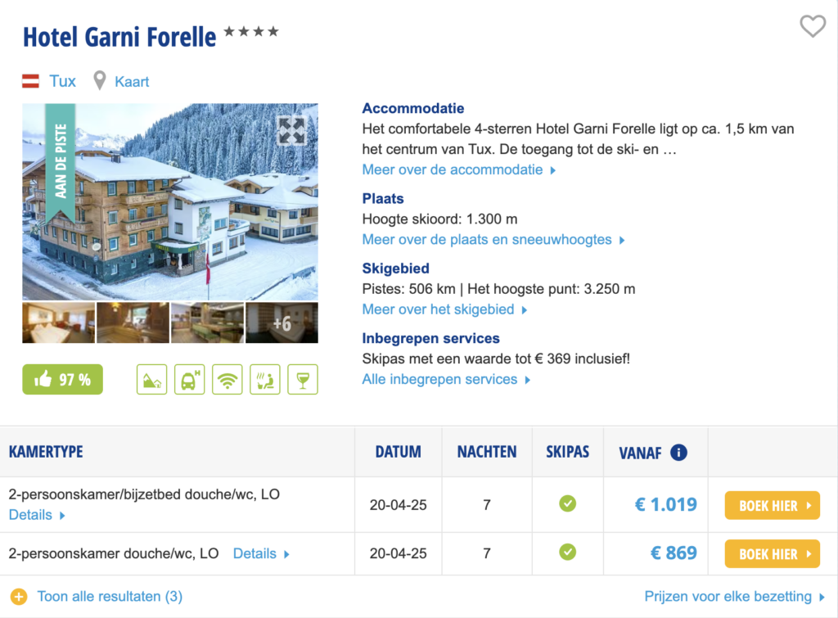Image resolution: width=838 pixels, height=618 pixels.
Task: Click the ski bus stop amenity icon
Action: 189,380
